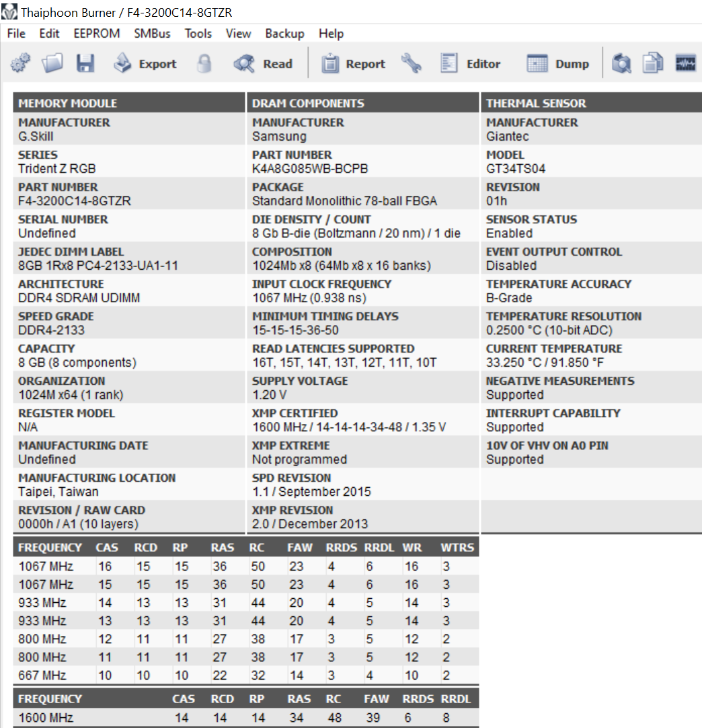
Task: Open the EEPROM menu
Action: 97,34
